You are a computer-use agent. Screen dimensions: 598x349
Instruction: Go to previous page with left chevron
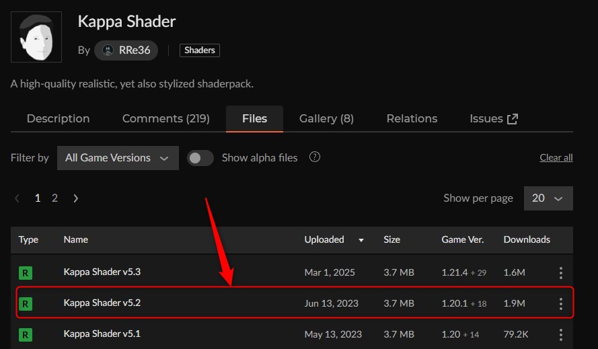click(x=17, y=198)
